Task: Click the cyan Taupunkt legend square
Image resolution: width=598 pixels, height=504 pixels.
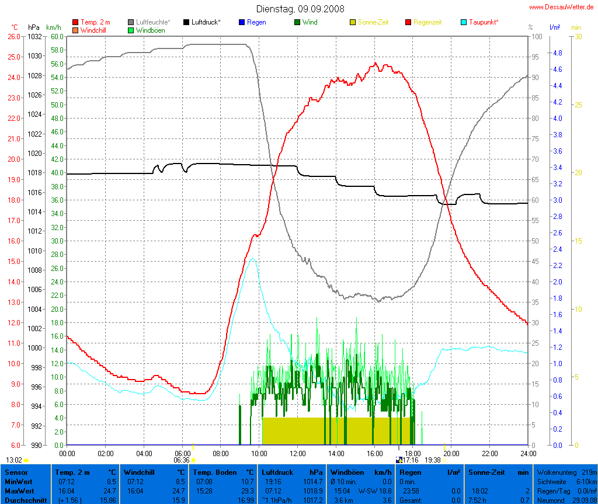Action: tap(464, 22)
